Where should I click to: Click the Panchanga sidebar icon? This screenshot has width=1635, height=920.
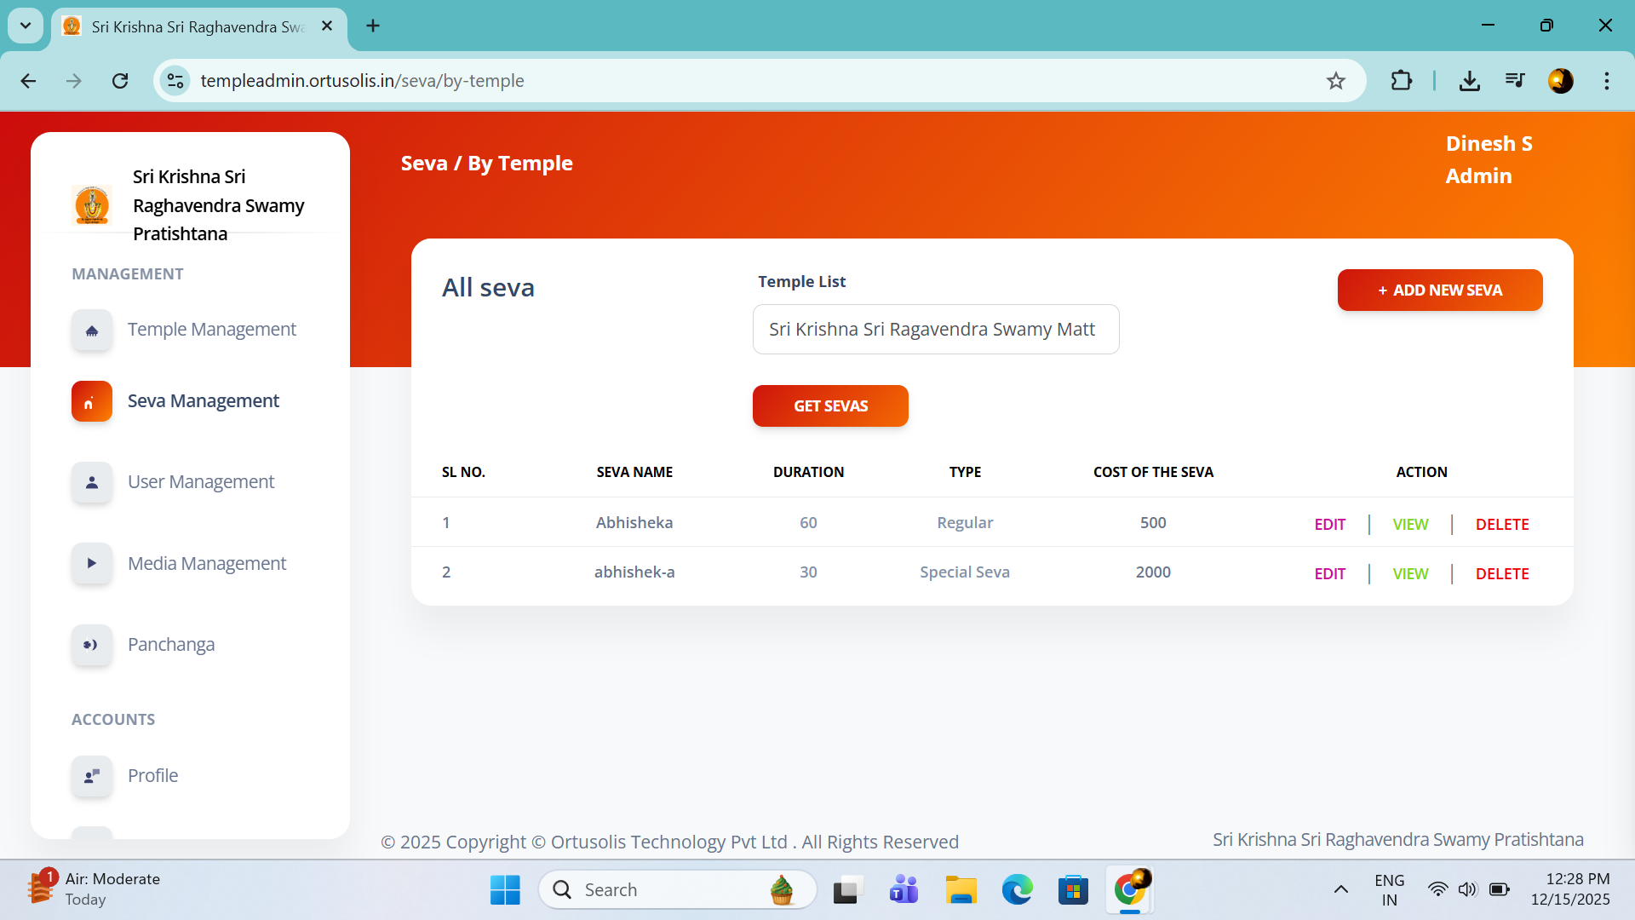pos(92,645)
